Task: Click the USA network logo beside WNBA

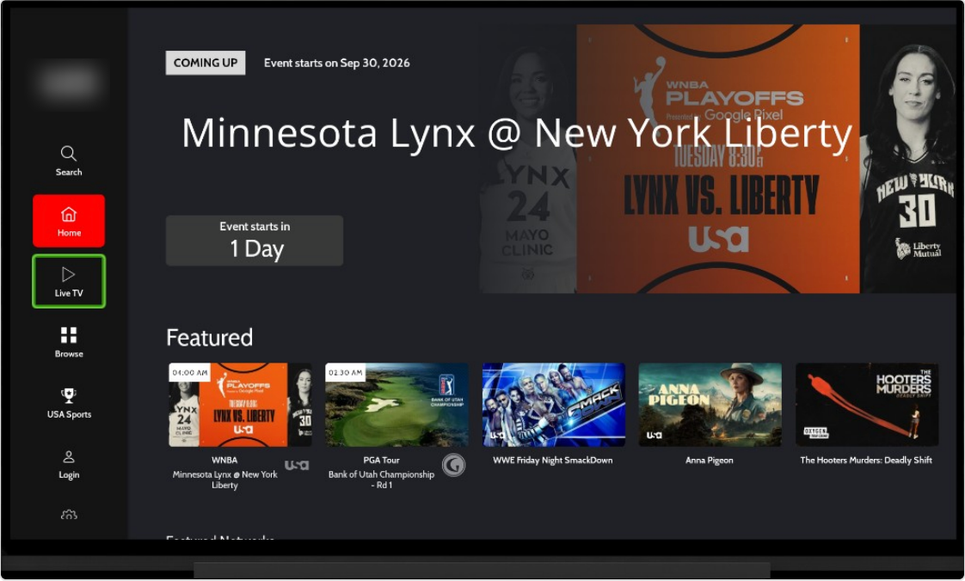Action: pyautogui.click(x=297, y=466)
